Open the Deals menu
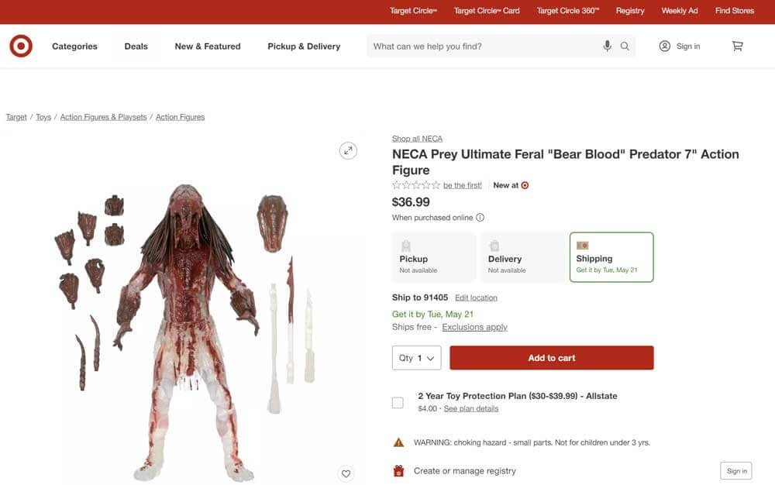 [136, 46]
